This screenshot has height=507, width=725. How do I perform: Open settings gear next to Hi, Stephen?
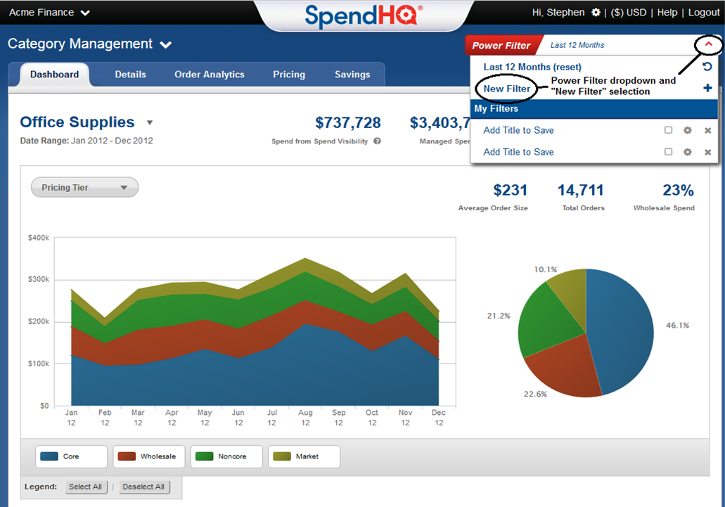pos(596,13)
